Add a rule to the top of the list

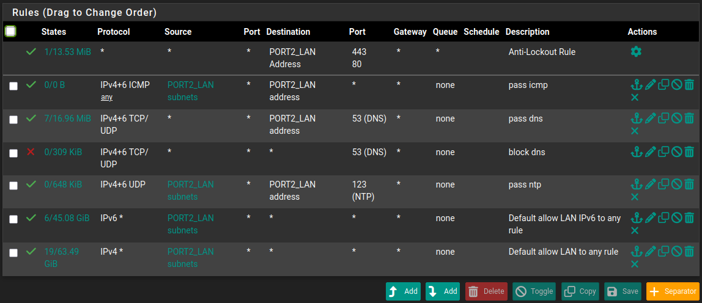(x=403, y=291)
